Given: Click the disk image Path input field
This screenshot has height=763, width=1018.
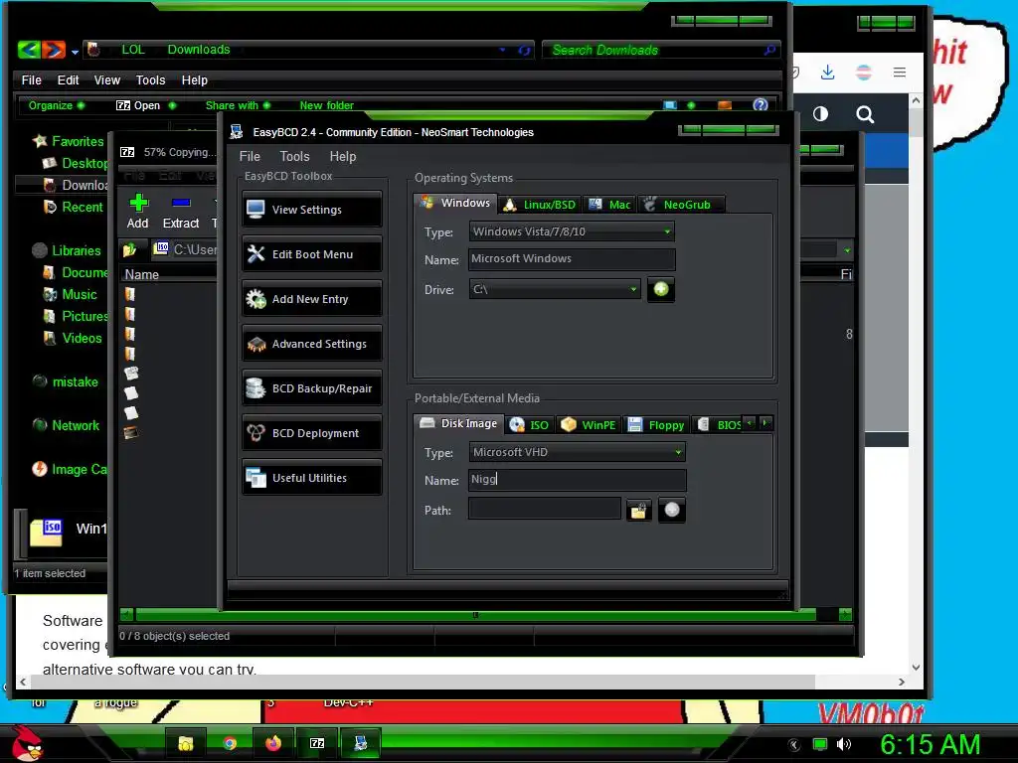Looking at the screenshot, I should click(x=545, y=510).
